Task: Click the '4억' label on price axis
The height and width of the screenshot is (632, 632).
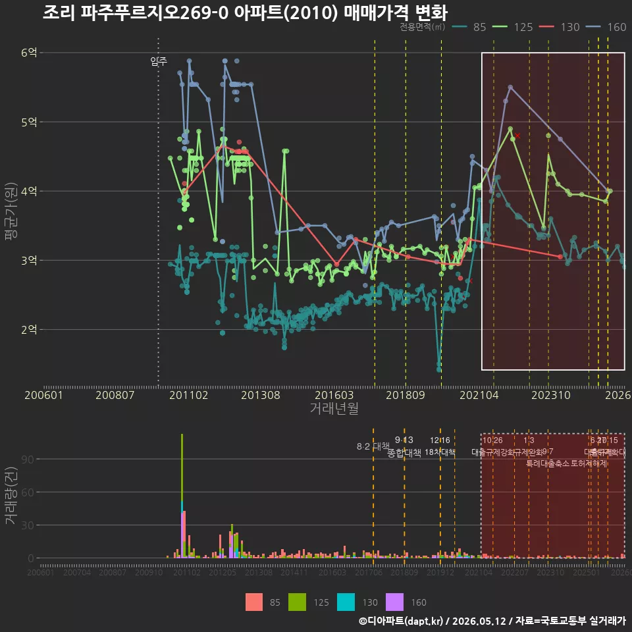Action: [29, 191]
